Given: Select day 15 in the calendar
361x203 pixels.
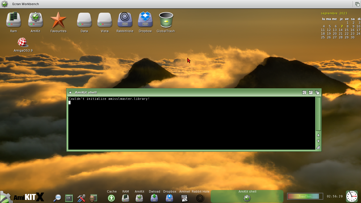Looking at the screenshot, I should (346, 30).
